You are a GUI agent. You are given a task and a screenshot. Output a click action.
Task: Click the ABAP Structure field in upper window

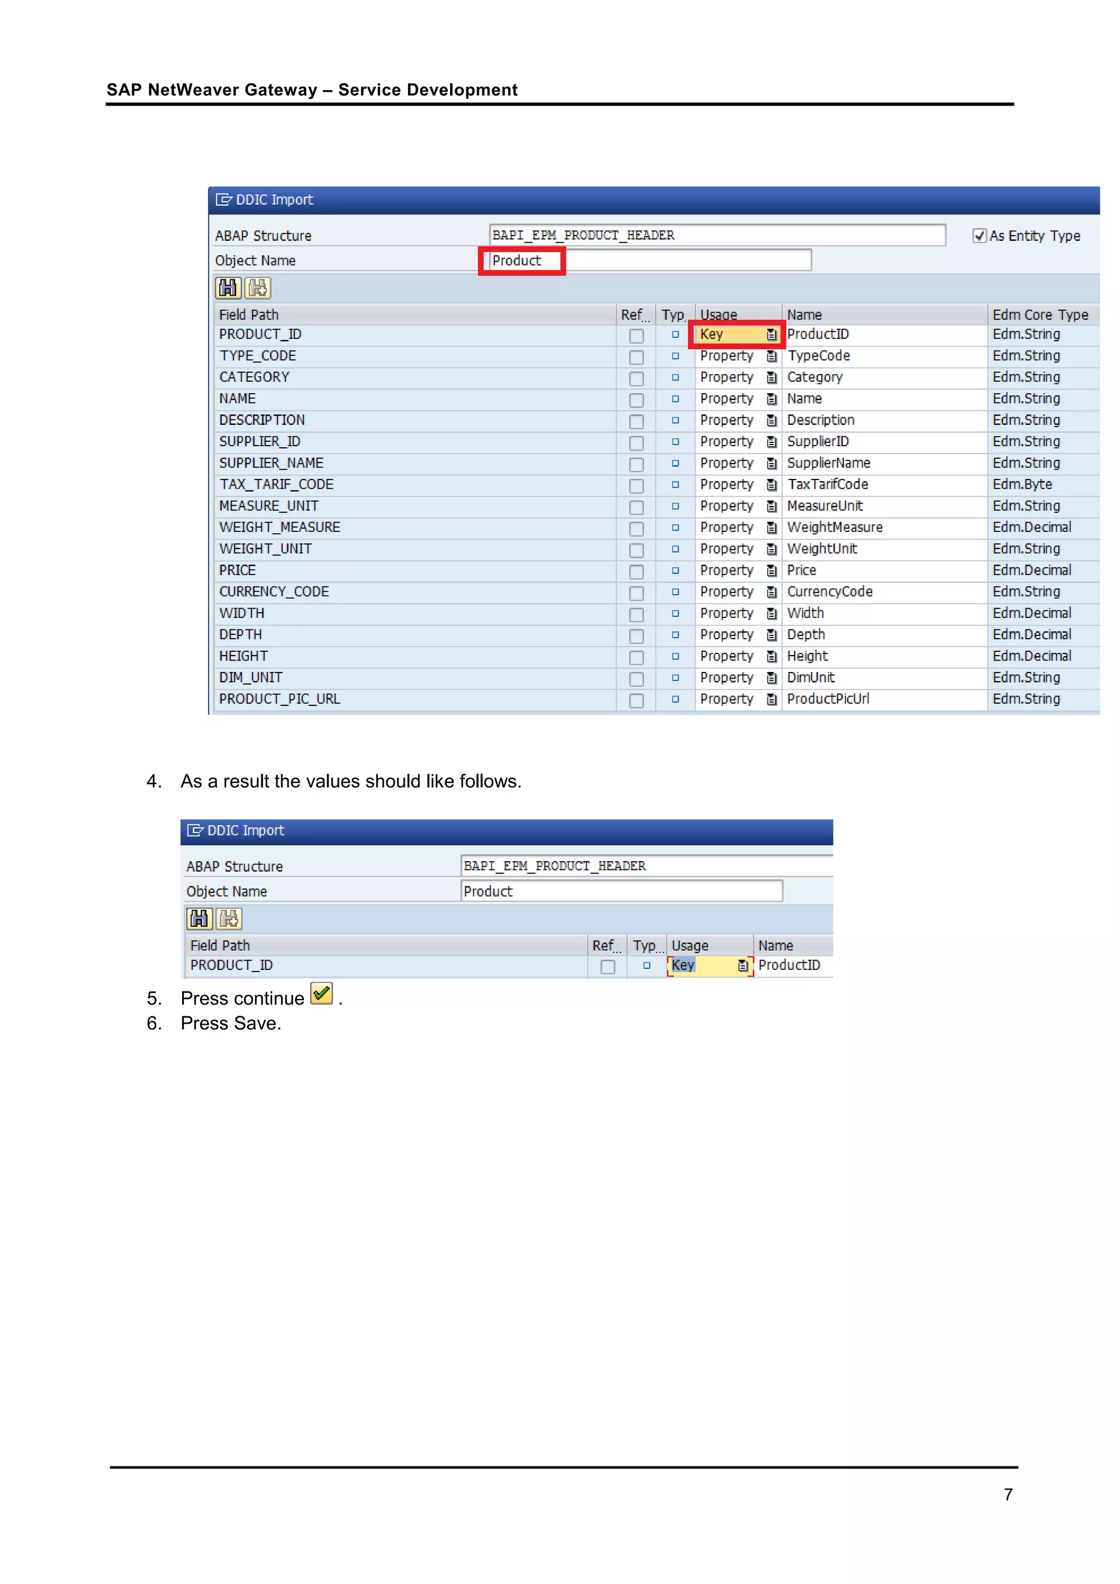click(x=717, y=235)
